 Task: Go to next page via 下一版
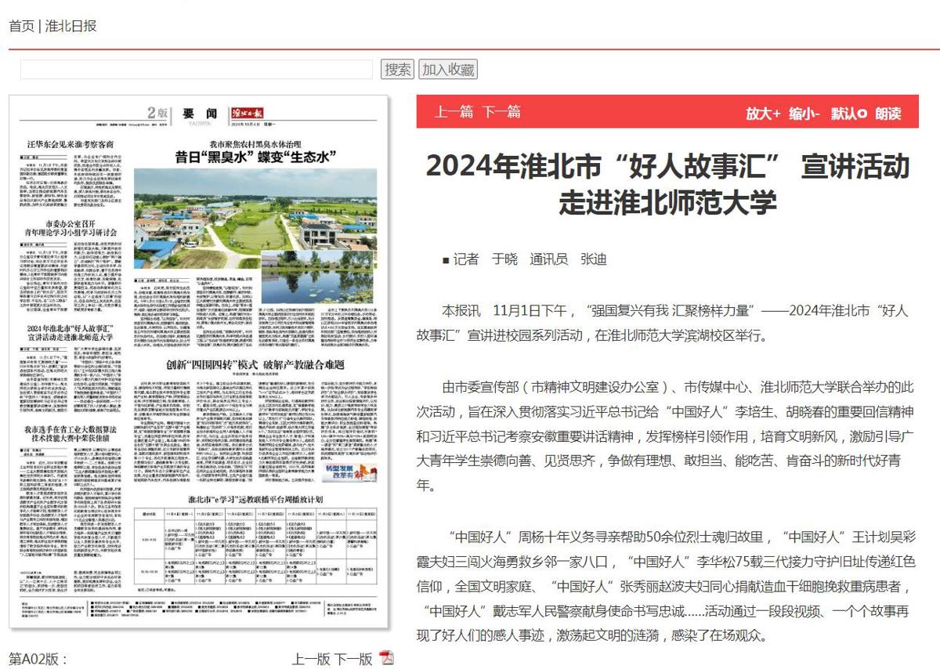353,659
